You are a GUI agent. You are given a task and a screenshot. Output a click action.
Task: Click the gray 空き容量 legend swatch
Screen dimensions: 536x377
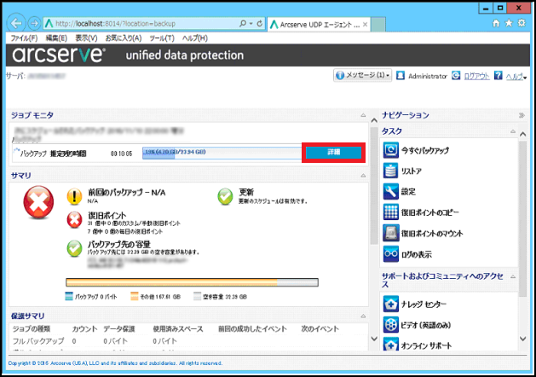tap(197, 296)
